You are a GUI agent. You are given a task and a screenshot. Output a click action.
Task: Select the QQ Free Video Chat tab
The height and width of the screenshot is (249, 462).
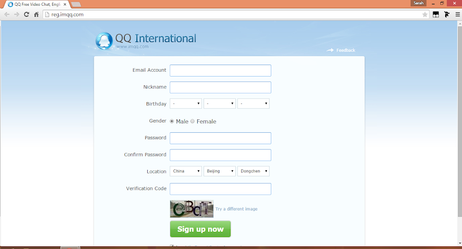point(37,4)
